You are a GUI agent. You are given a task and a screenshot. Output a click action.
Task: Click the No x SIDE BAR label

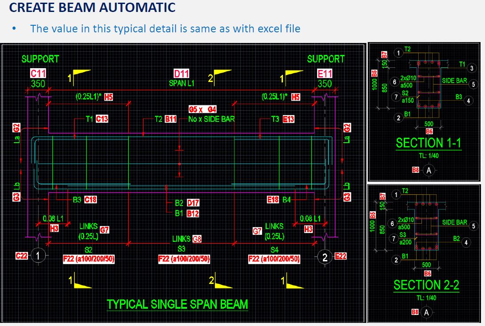point(211,119)
